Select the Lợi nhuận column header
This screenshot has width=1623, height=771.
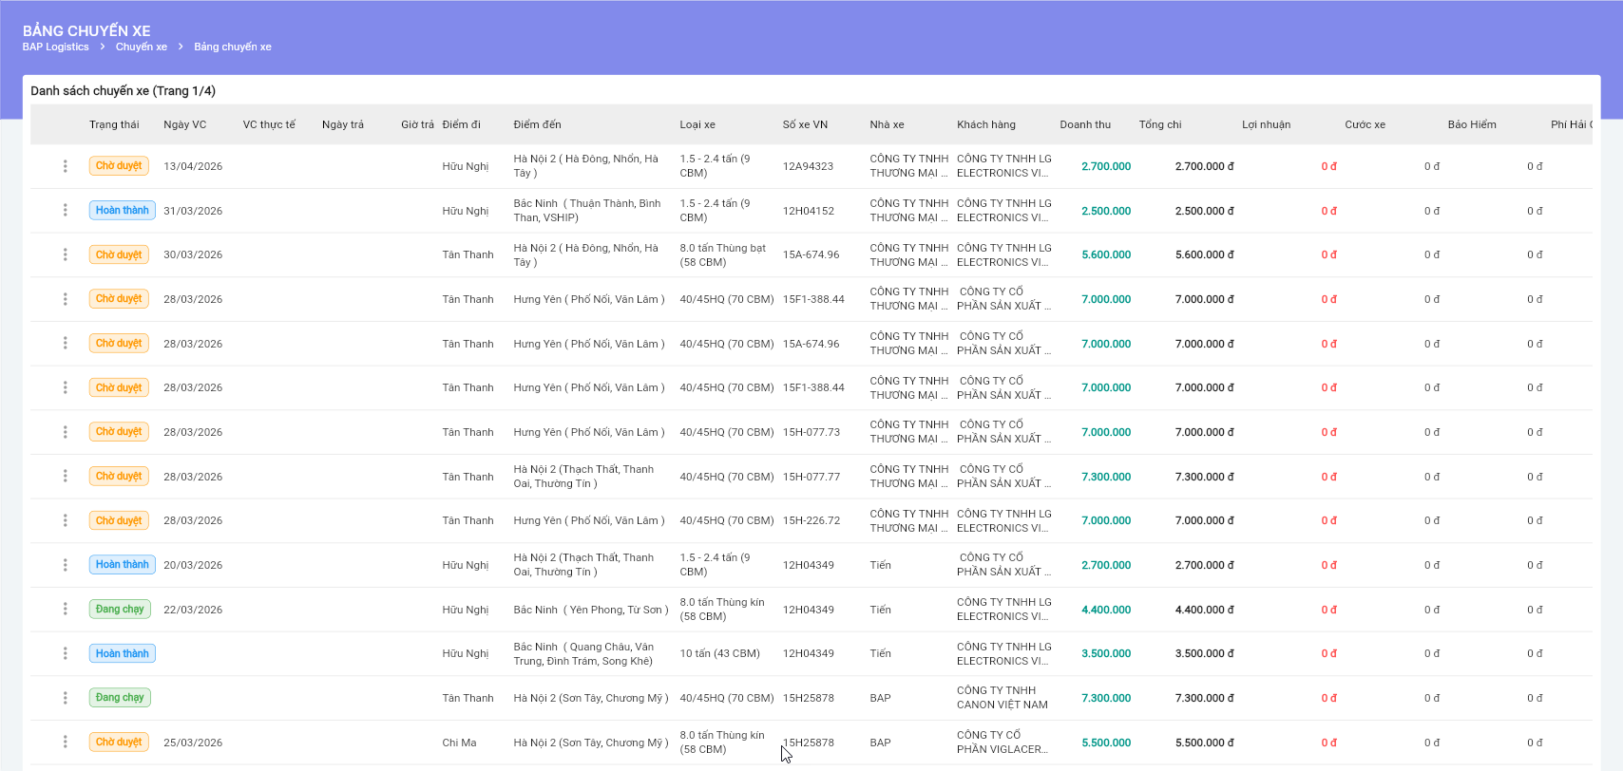(1266, 124)
